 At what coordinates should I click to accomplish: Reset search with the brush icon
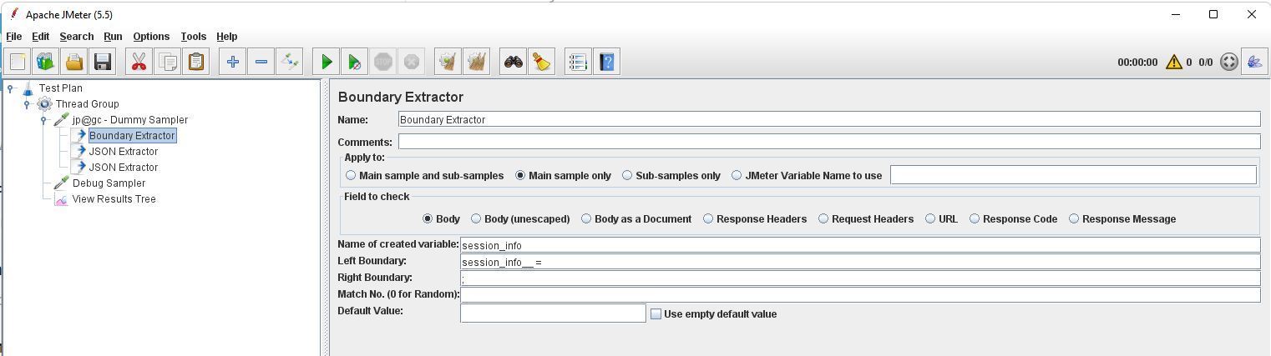tap(542, 61)
